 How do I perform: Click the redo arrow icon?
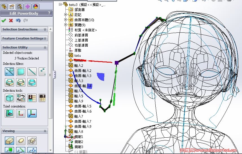coord(25,20)
